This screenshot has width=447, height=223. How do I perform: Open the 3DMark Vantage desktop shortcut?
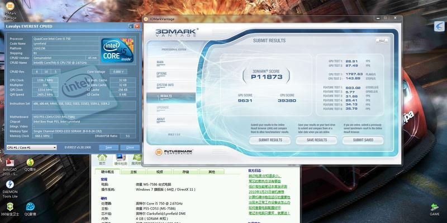click(10, 11)
